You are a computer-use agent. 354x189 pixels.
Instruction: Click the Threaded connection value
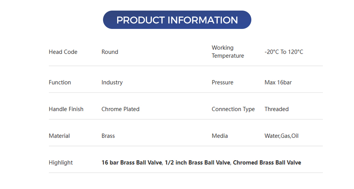click(x=276, y=109)
